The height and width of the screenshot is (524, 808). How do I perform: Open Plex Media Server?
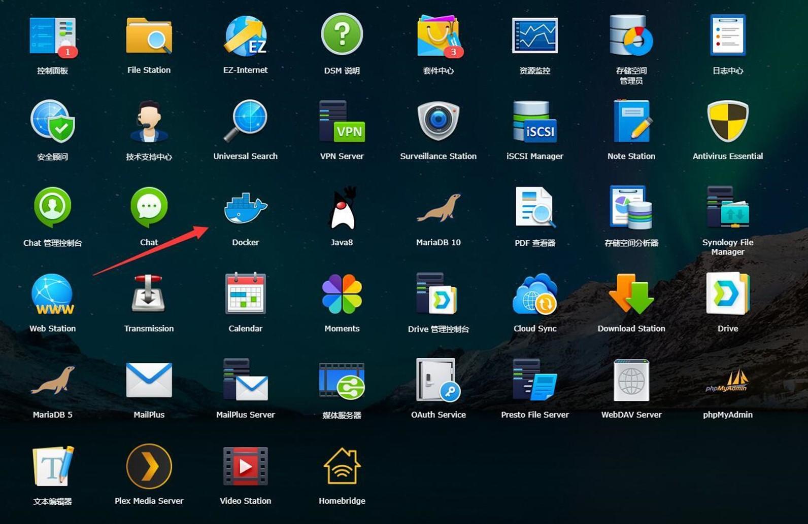point(149,466)
